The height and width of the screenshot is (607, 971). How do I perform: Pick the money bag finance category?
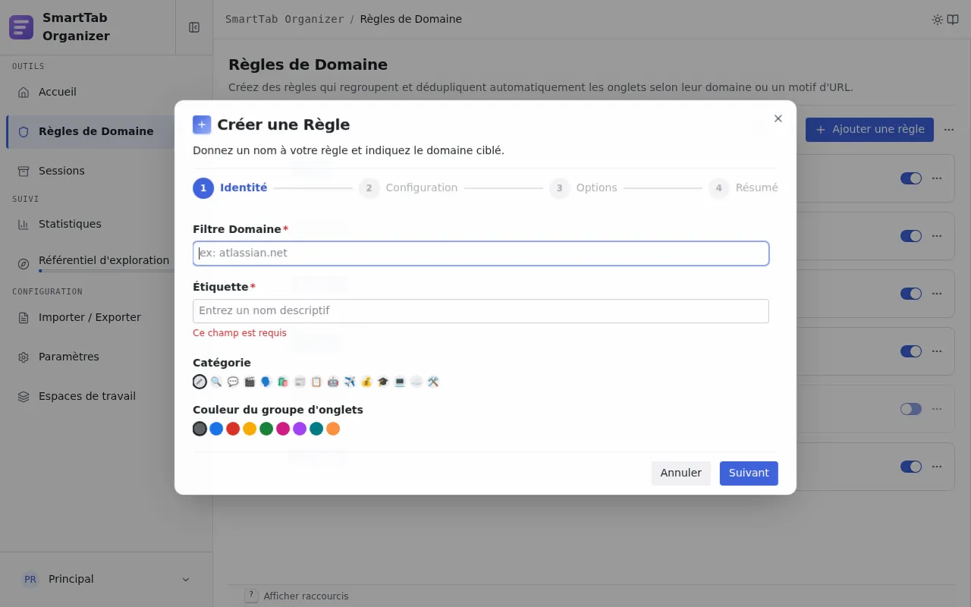(366, 382)
